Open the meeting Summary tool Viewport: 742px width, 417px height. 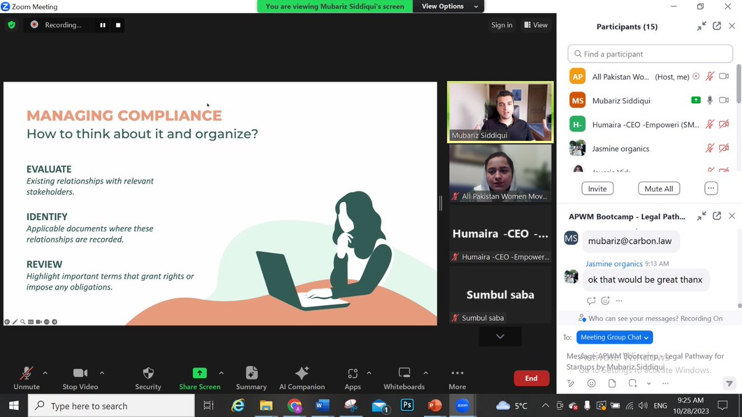coord(251,378)
